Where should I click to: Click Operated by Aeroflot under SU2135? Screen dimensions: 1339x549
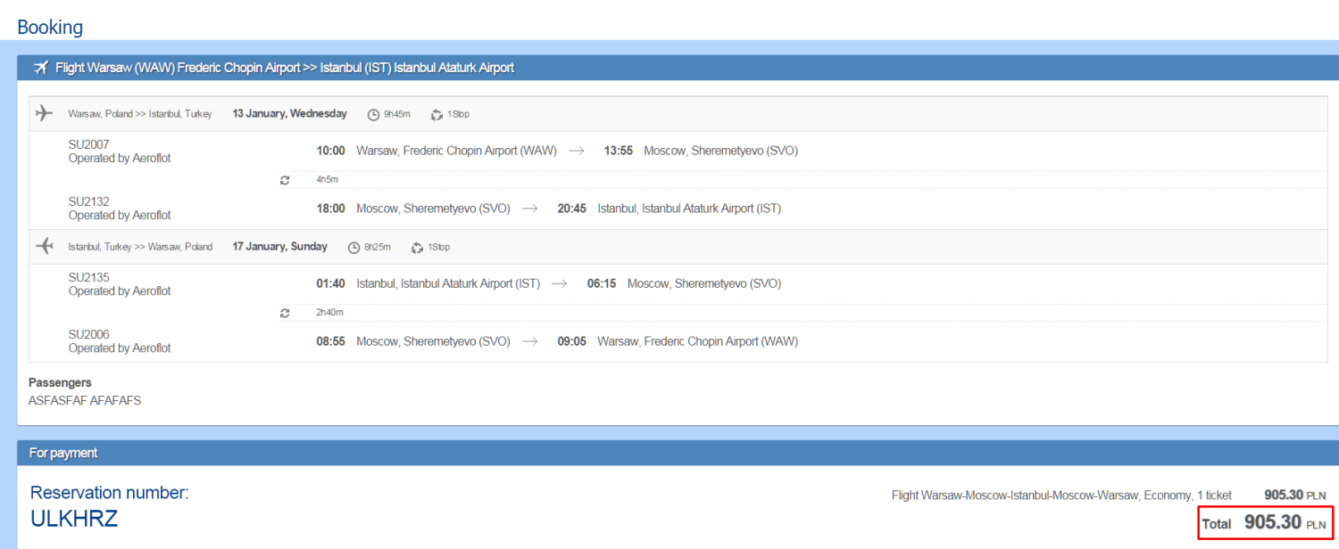click(x=120, y=291)
